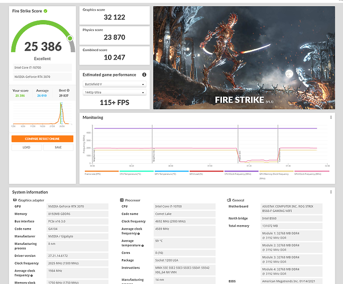Toggle the CPU Temperature legend line
Screen dimensions: 343x284
(137, 172)
